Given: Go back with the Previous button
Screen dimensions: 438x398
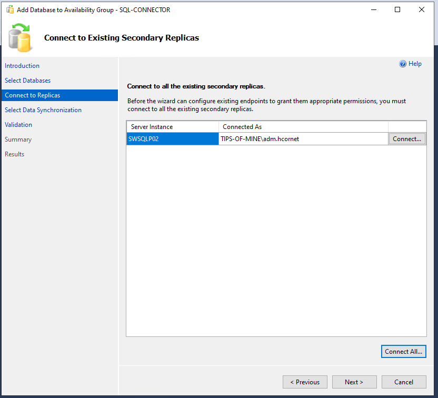Looking at the screenshot, I should click(305, 382).
